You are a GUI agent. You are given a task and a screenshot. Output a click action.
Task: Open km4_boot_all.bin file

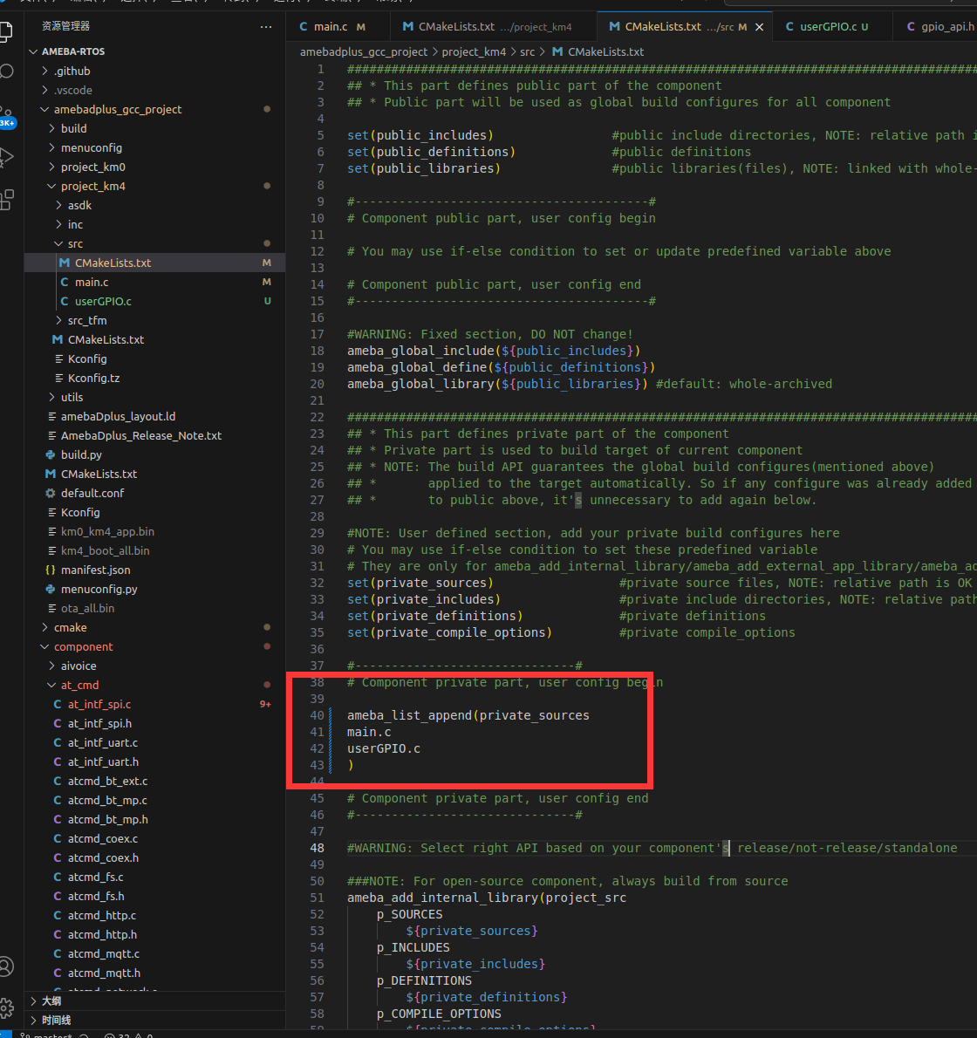(155, 550)
